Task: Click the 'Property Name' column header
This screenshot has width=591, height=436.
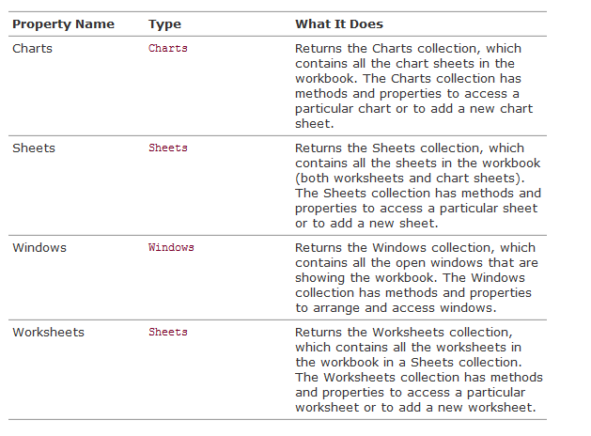Action: click(x=63, y=24)
